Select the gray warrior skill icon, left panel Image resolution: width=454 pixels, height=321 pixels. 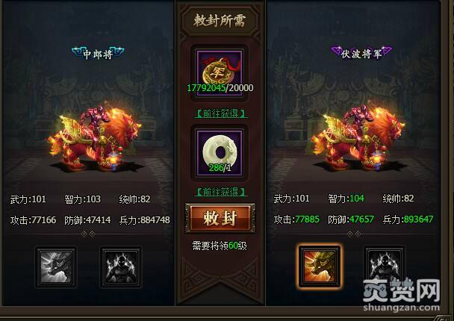[121, 267]
